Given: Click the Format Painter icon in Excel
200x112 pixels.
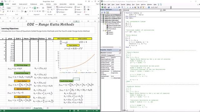Looking at the screenshot, I should (3, 12).
